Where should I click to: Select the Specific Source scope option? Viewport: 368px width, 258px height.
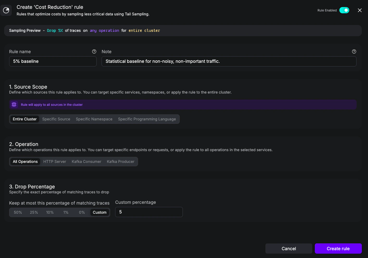coord(56,119)
